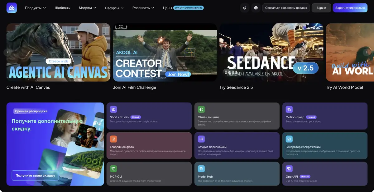Open the globe language selector icon

(256, 8)
